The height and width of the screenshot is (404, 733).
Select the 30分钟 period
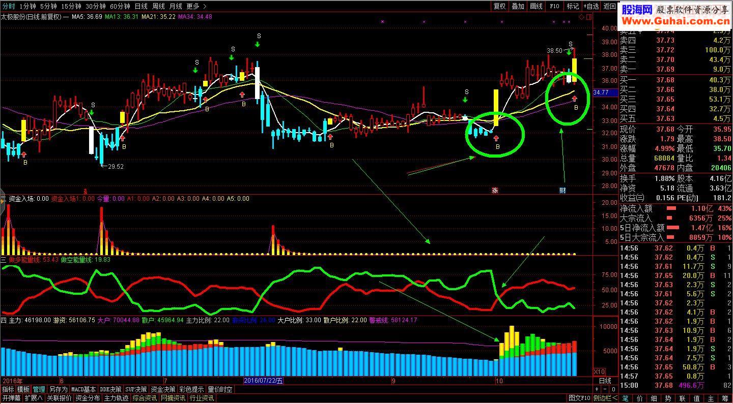point(95,6)
